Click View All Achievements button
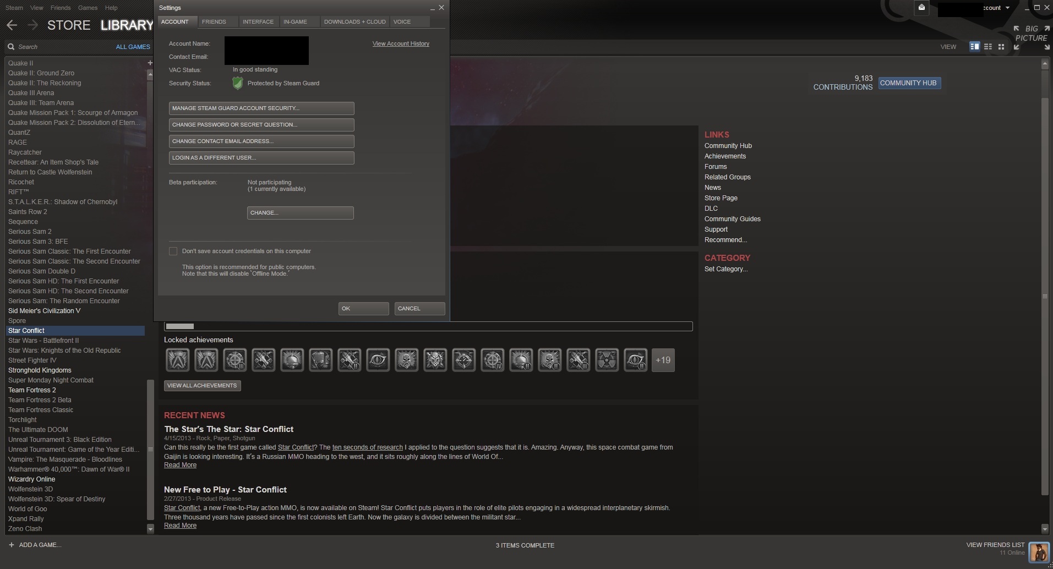1053x569 pixels. (x=202, y=386)
